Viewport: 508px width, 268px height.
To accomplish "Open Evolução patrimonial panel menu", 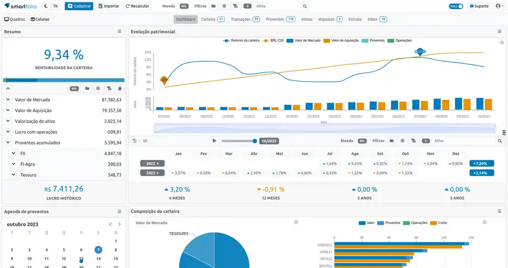I will [x=499, y=32].
